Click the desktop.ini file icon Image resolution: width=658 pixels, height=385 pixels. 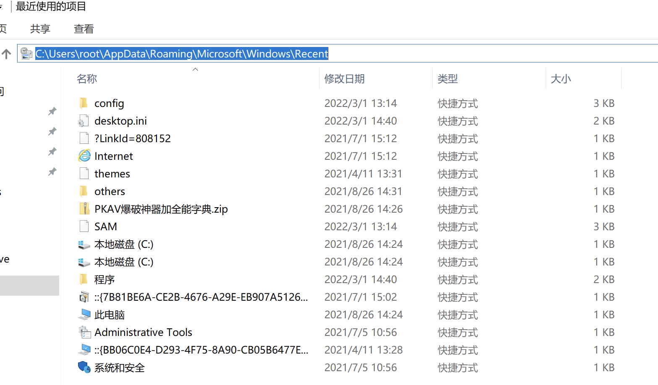(x=84, y=121)
